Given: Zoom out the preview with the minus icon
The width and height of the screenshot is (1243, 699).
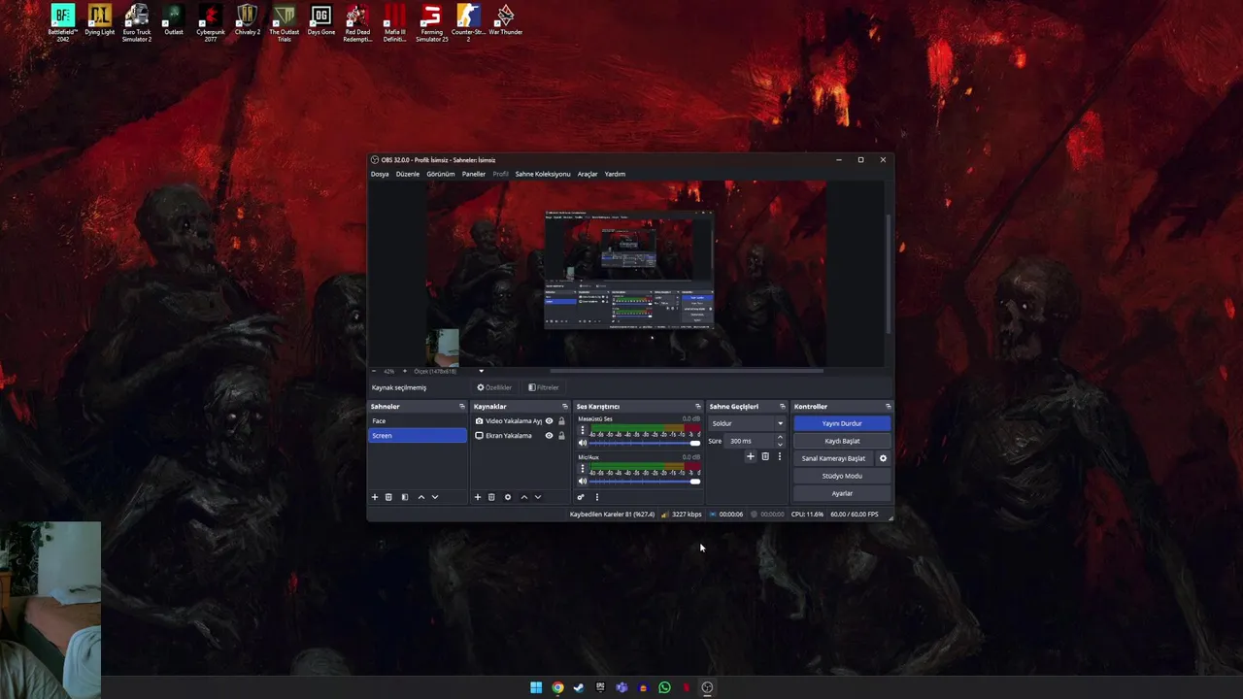Looking at the screenshot, I should (374, 371).
